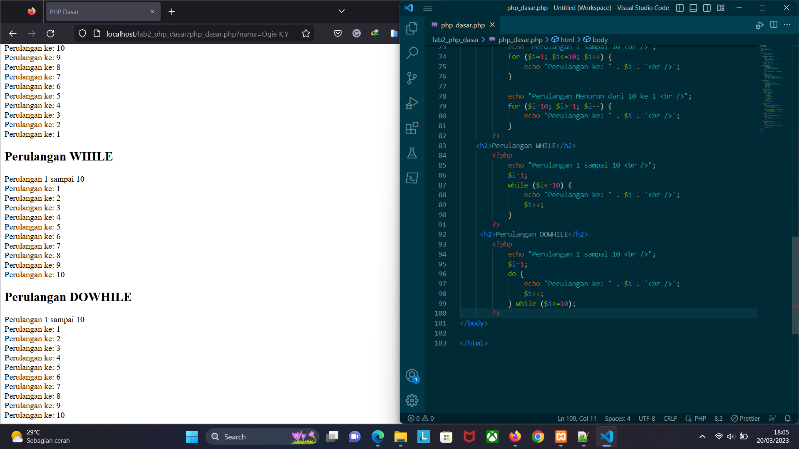This screenshot has width=799, height=449.
Task: Open the Source Control view
Action: [x=412, y=78]
